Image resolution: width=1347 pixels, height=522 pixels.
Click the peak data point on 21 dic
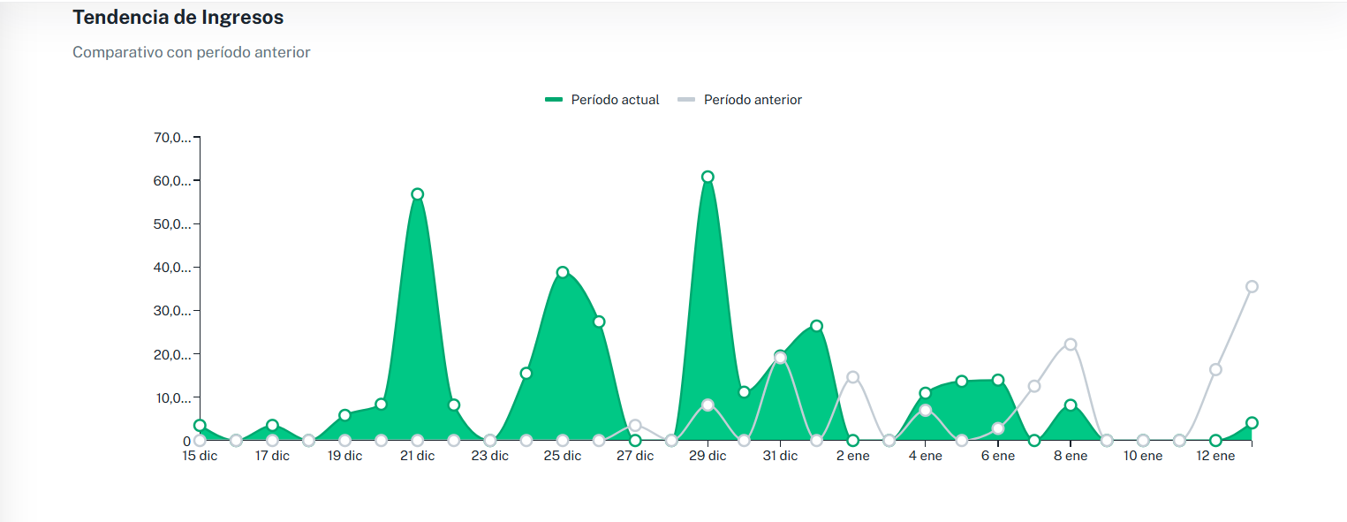(x=416, y=193)
